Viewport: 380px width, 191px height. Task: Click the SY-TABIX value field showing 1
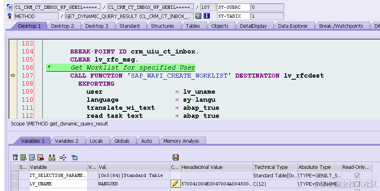(x=267, y=16)
